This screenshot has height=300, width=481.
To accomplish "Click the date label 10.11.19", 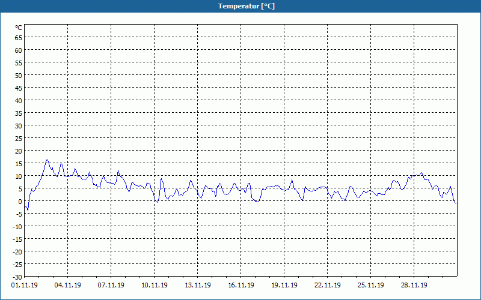I will [x=155, y=286].
